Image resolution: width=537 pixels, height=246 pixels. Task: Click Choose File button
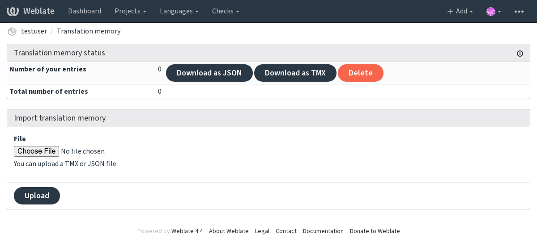point(36,151)
